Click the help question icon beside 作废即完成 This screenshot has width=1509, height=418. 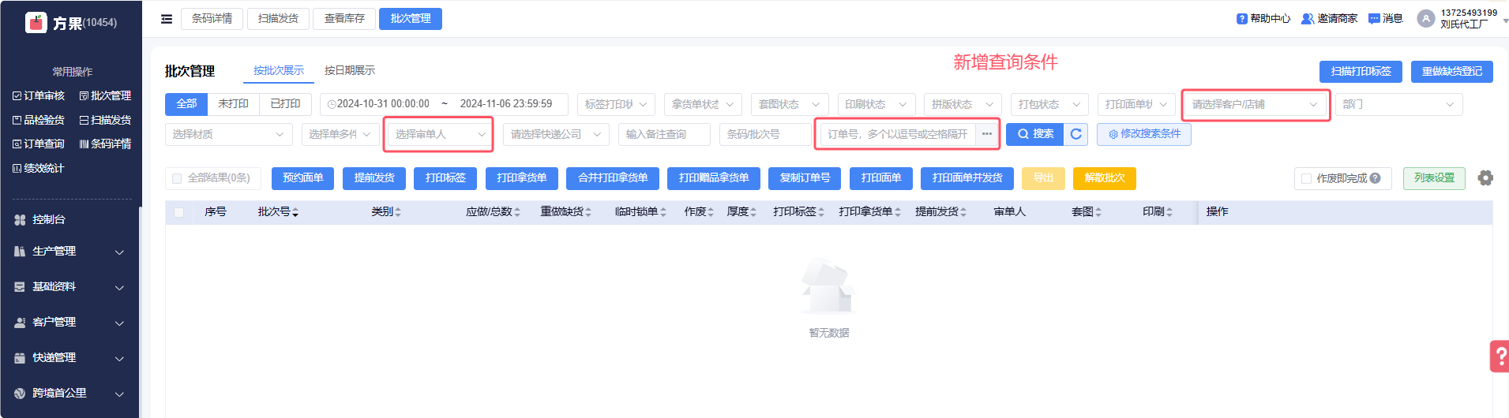tap(1376, 178)
